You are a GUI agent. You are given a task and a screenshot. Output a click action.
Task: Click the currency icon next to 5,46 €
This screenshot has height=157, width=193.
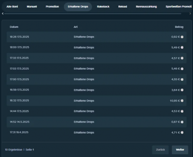pyautogui.click(x=182, y=69)
